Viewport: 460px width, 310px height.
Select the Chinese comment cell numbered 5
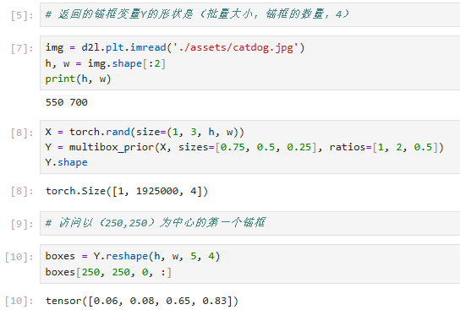pyautogui.click(x=249, y=14)
